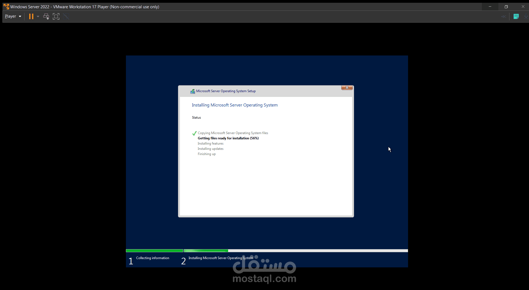Expand the power options dropdown arrow
This screenshot has width=529, height=290.
tap(38, 17)
